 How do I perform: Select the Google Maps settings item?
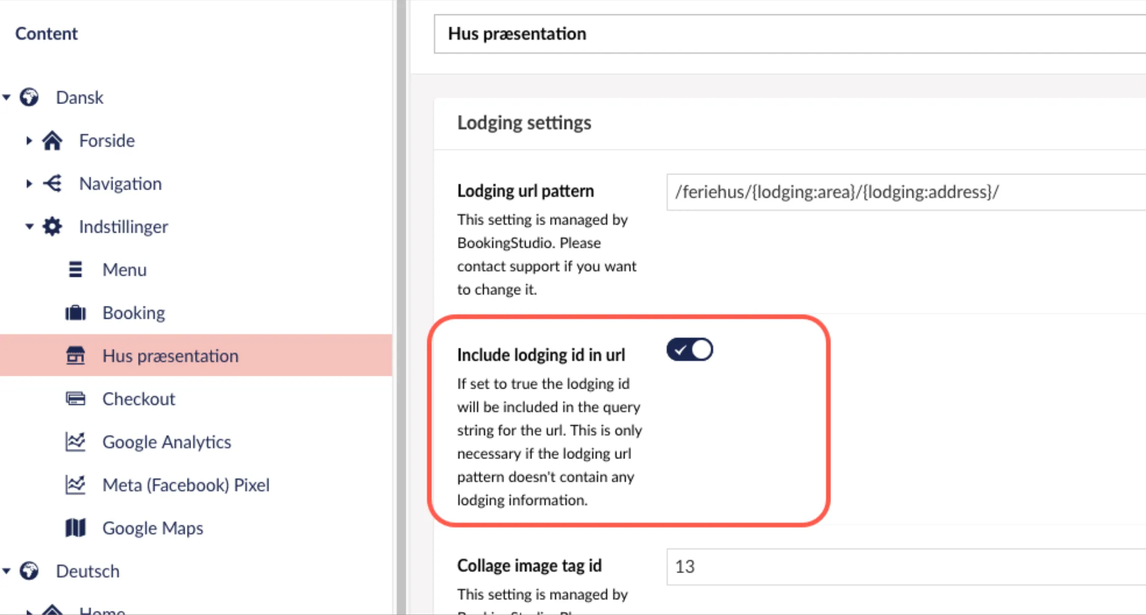(x=153, y=528)
